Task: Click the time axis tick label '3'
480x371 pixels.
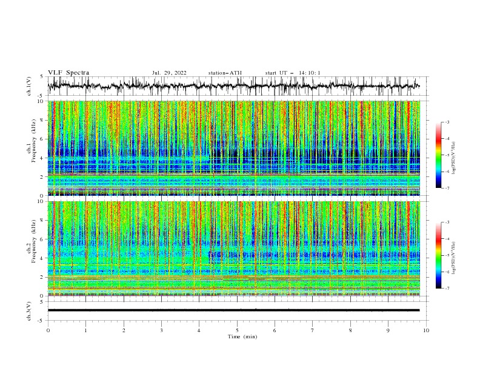Action: click(161, 330)
